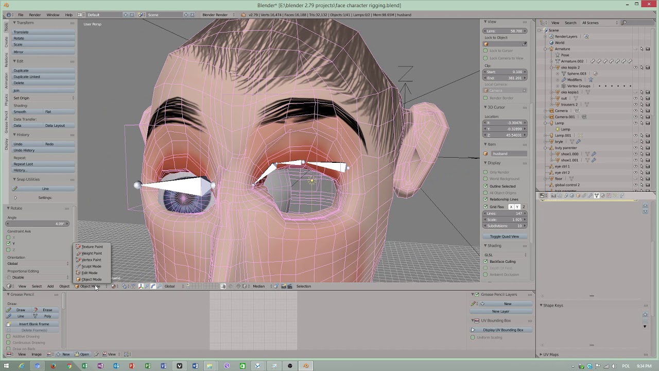Screen dimensions: 659x371
Task: Click the OpenGL render animation clapper icon
Action: [290, 286]
